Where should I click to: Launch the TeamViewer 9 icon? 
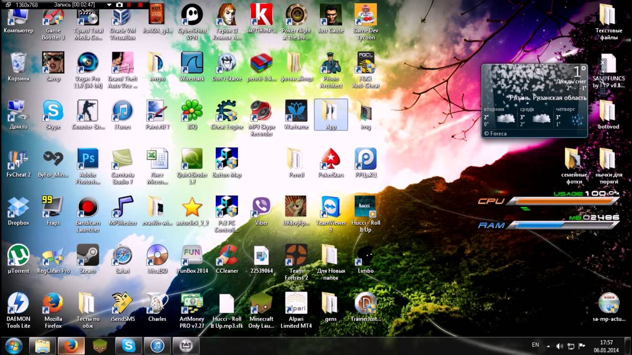click(x=331, y=214)
